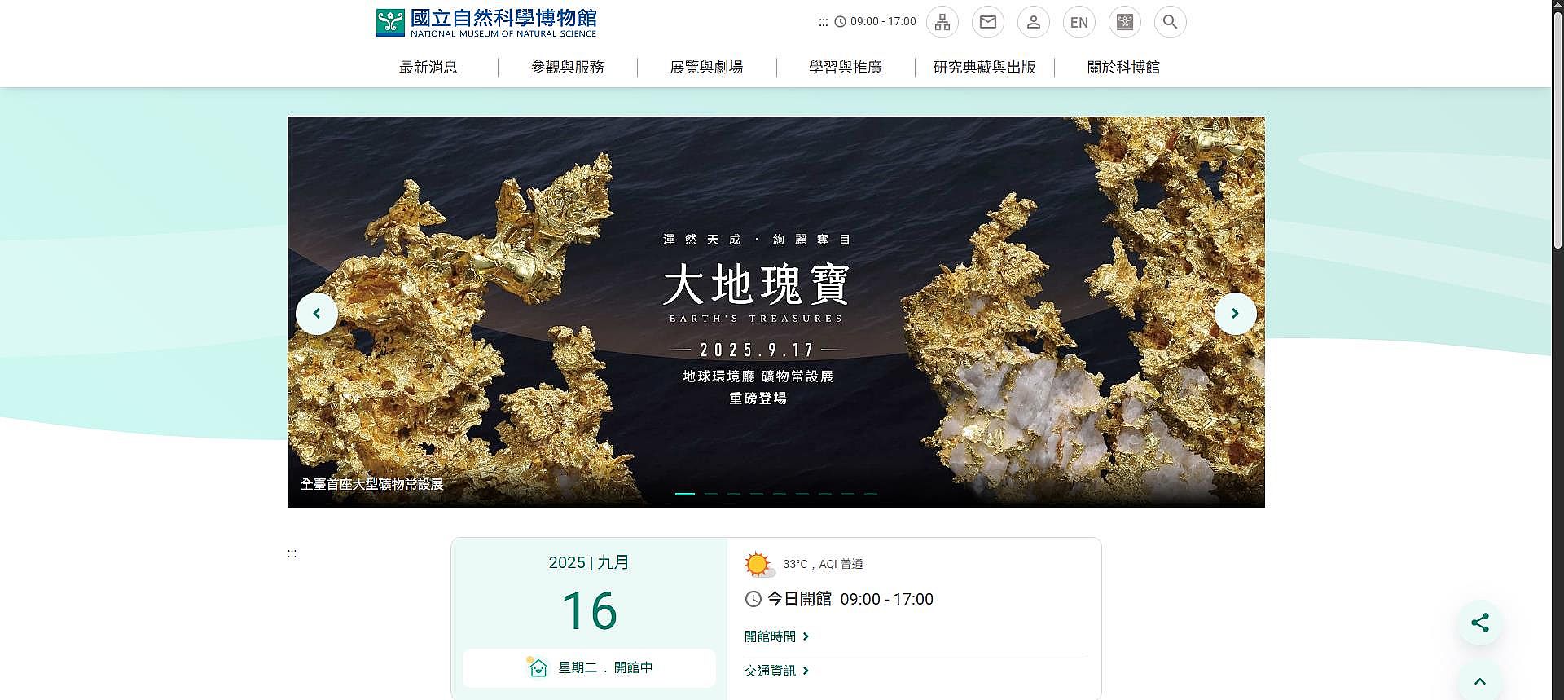
Task: Click the museum logo image
Action: (x=486, y=22)
